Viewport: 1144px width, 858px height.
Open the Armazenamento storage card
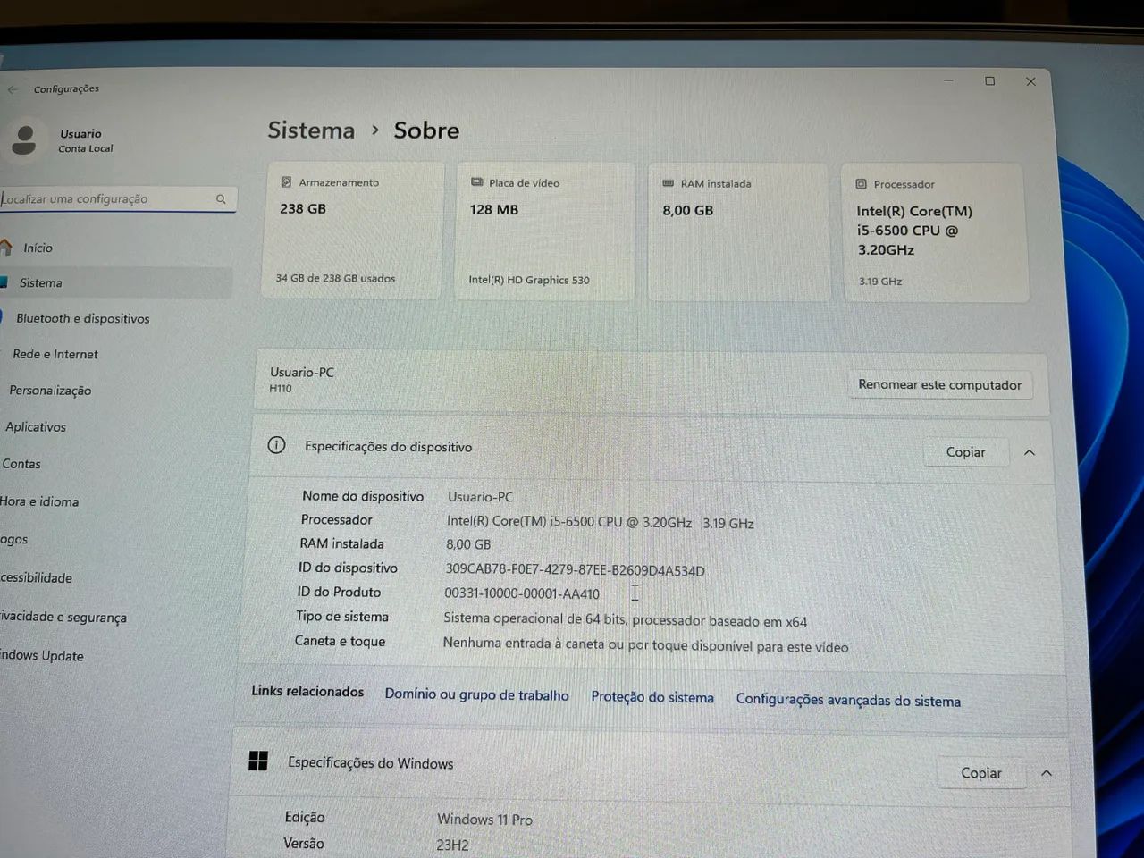pyautogui.click(x=353, y=230)
